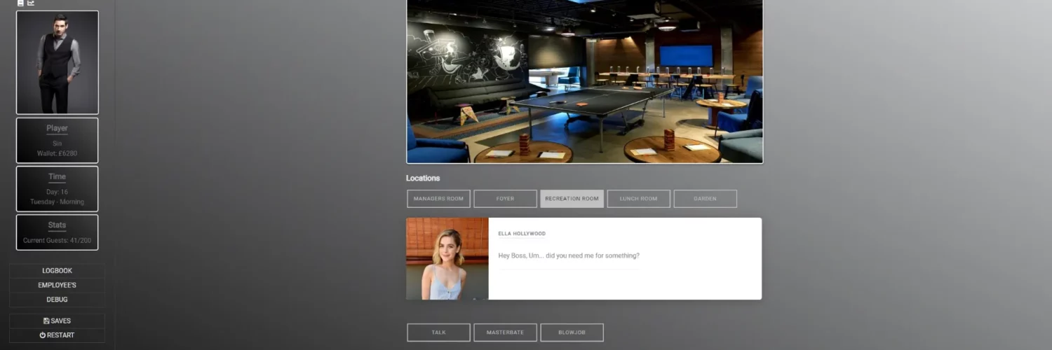
Task: Select the Player info panel with wallet
Action: [x=58, y=140]
